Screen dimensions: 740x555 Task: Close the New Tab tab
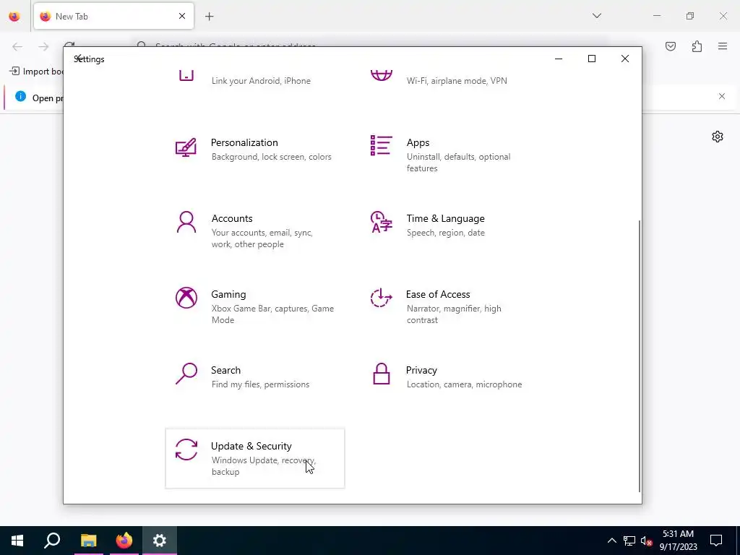pos(182,16)
